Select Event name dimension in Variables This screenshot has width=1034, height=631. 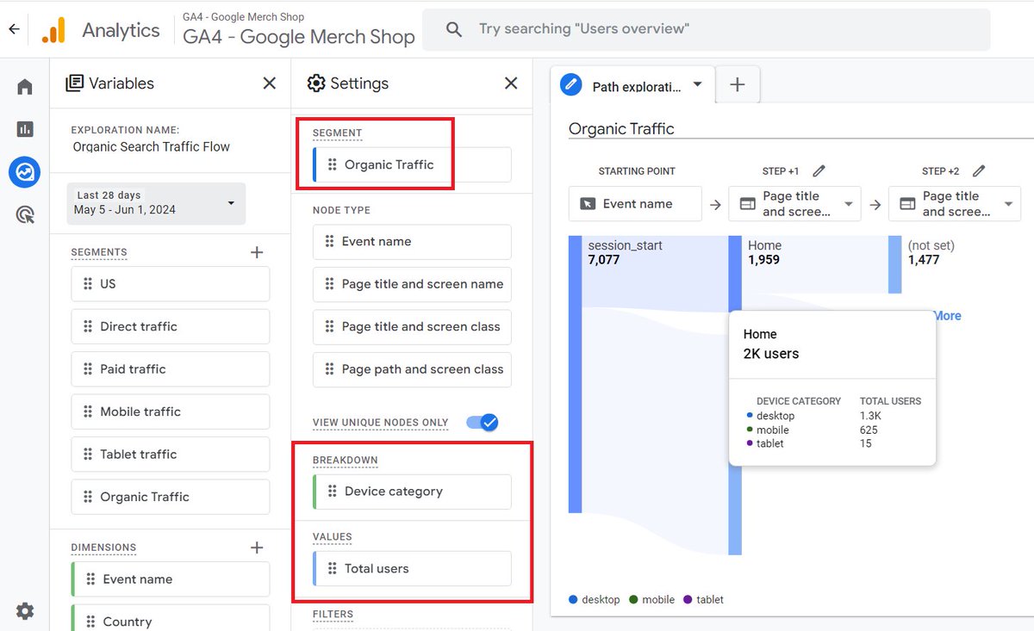pyautogui.click(x=171, y=579)
